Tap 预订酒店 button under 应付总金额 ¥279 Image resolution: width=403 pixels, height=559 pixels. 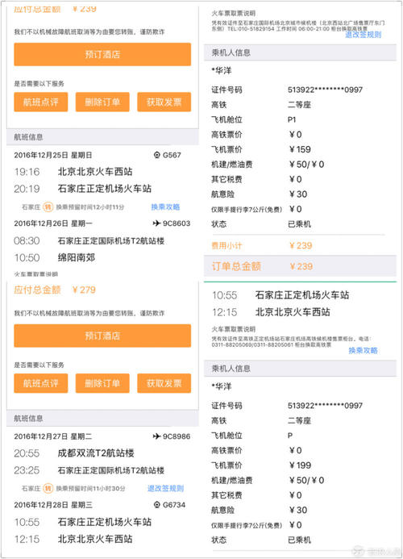102,336
